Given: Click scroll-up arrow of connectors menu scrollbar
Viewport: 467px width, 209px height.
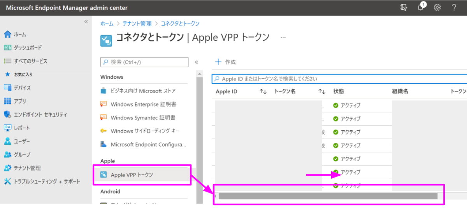Looking at the screenshot, I should [x=200, y=74].
